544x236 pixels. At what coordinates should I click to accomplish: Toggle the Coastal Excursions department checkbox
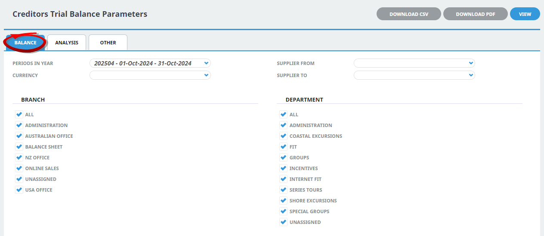(x=283, y=136)
